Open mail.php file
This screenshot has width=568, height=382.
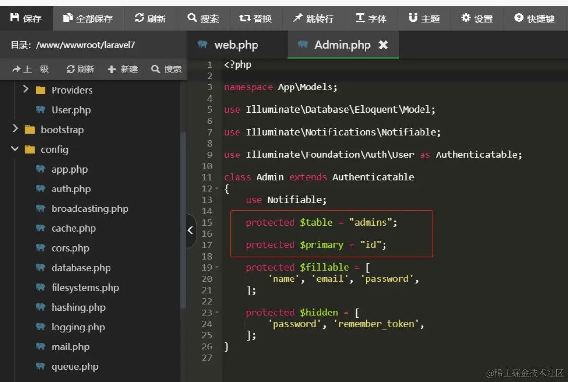pos(70,347)
